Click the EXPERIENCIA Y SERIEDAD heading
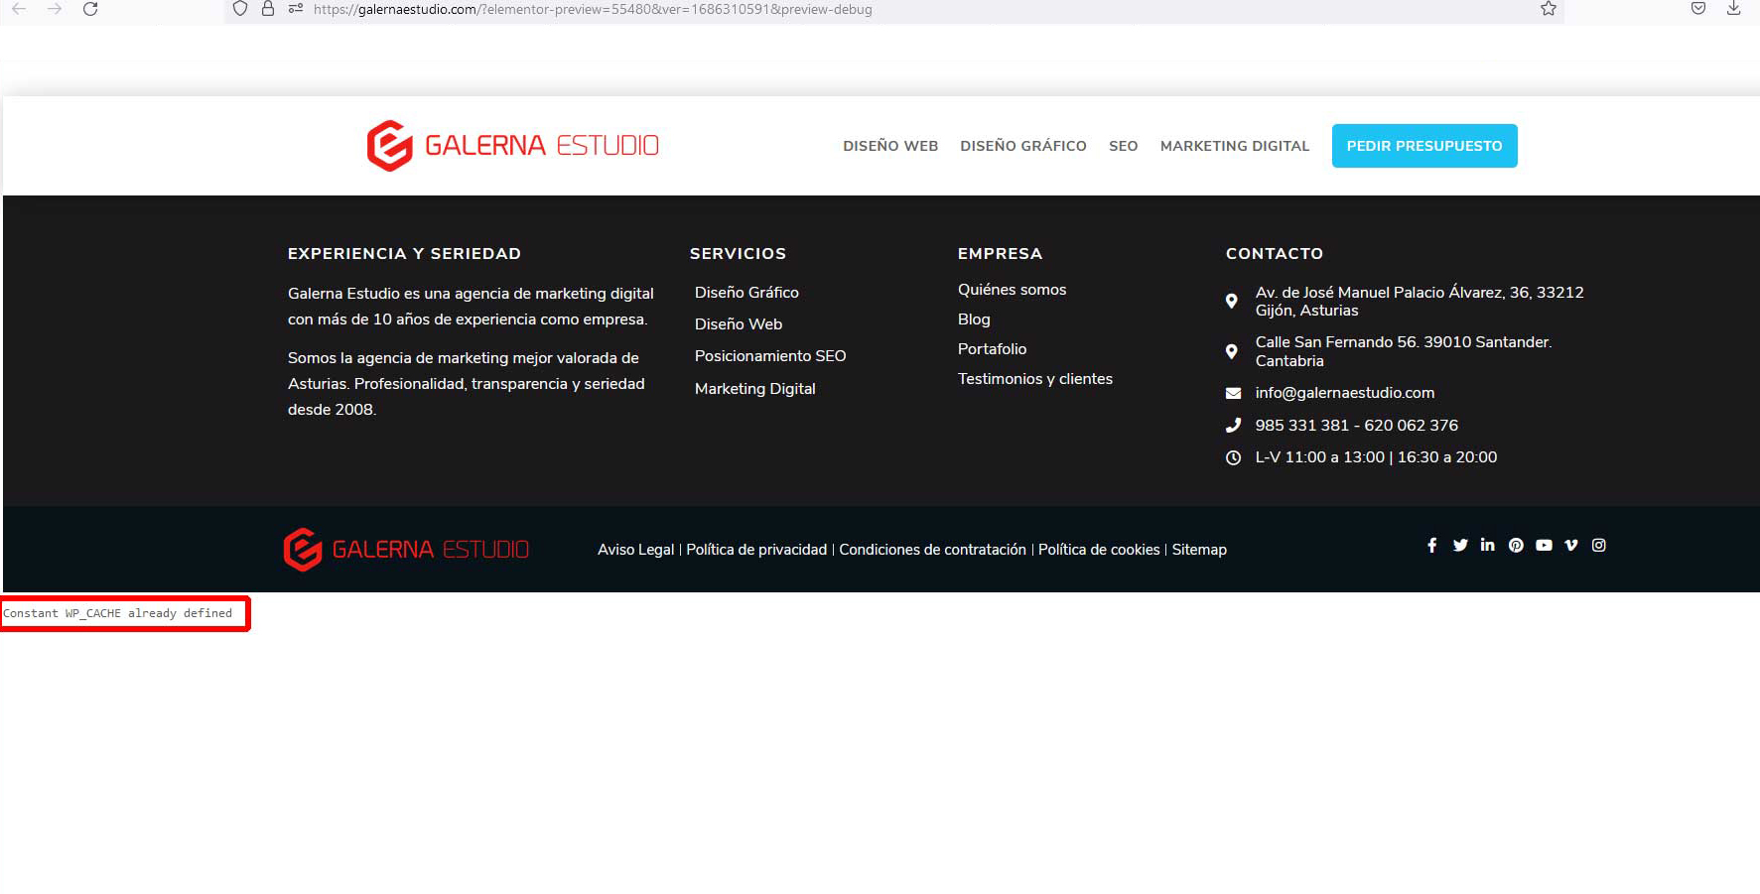This screenshot has height=894, width=1760. click(x=404, y=254)
